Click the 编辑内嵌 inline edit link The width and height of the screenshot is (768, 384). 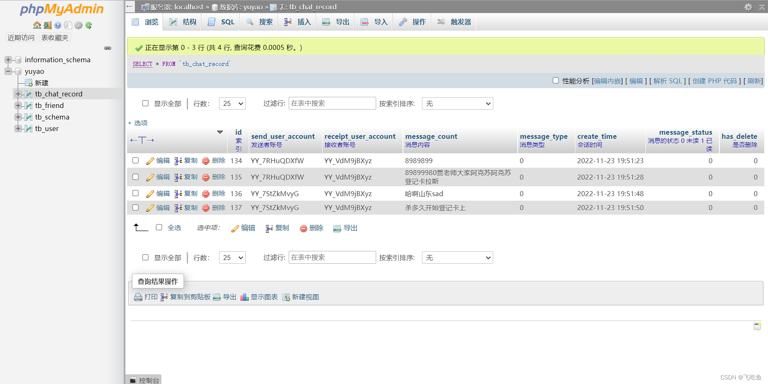(608, 81)
